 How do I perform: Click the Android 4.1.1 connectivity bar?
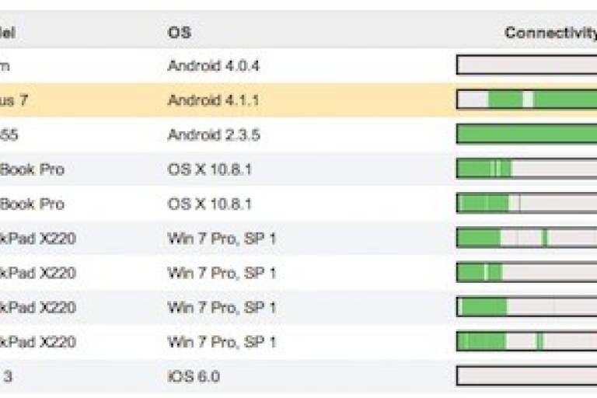click(x=526, y=99)
